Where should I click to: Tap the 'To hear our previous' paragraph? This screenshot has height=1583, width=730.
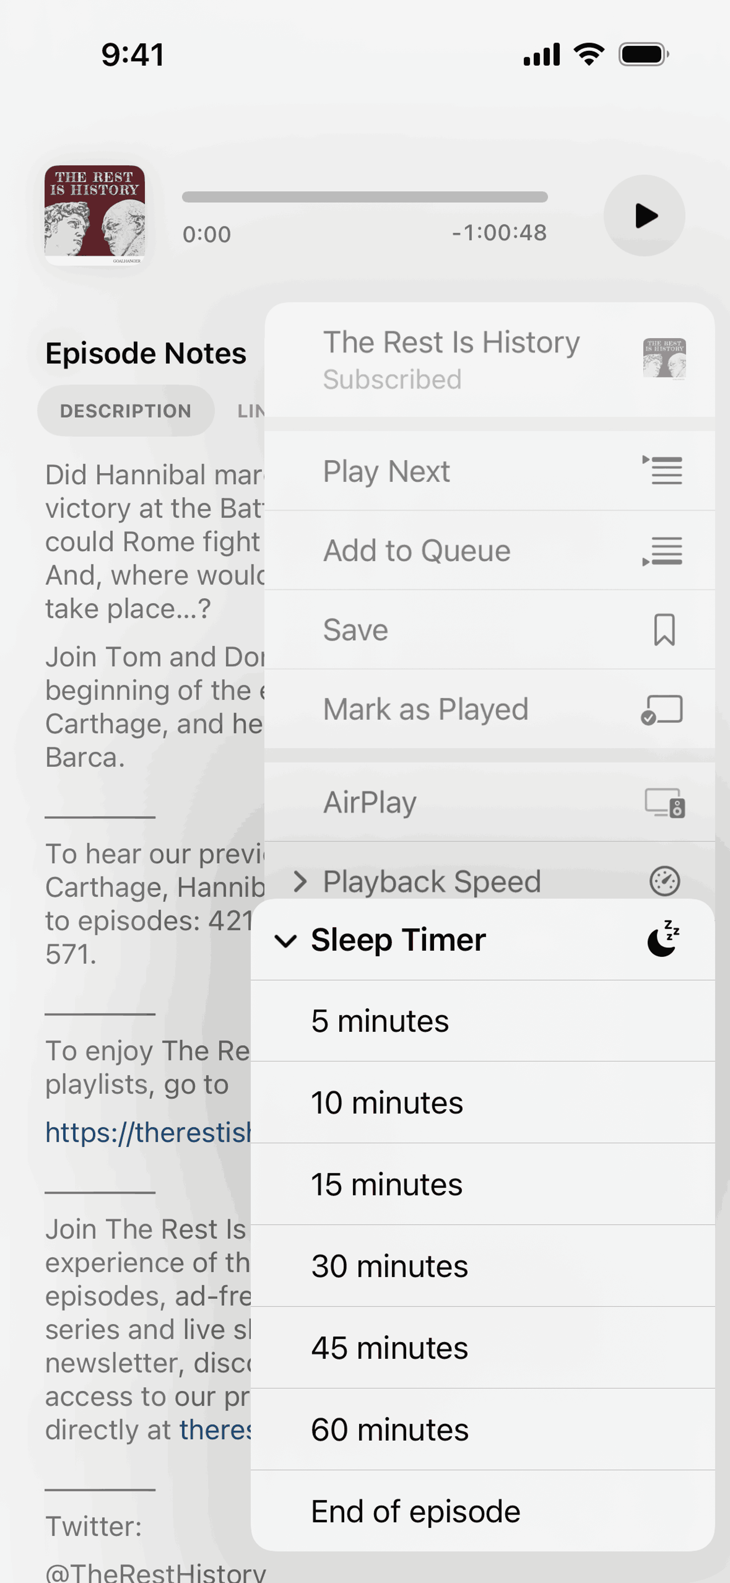[x=155, y=903]
